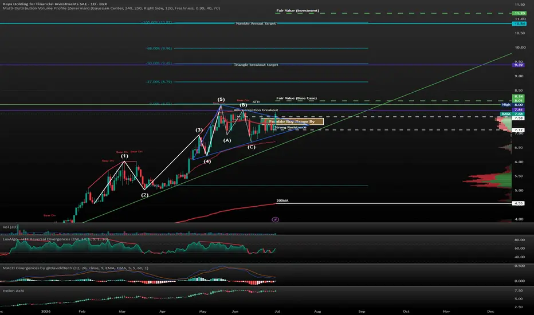Click the 10.50 price axis value
This screenshot has height=315, width=534.
tap(520, 33)
